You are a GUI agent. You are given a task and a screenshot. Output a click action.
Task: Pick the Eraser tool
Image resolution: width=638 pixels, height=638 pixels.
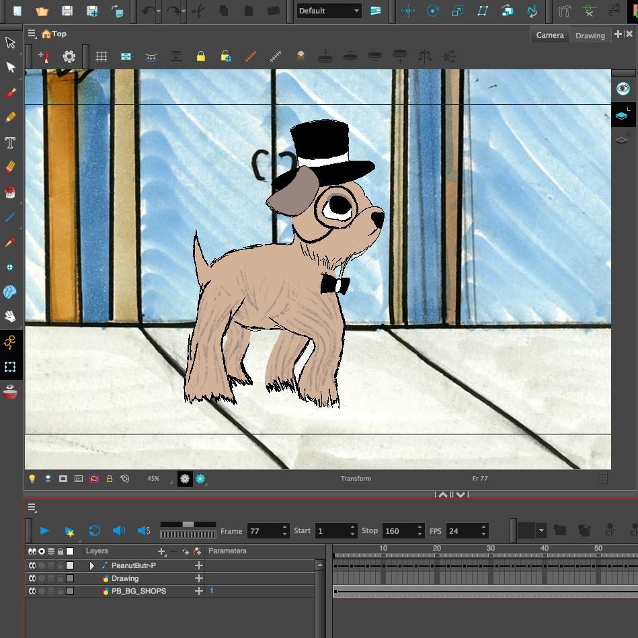pyautogui.click(x=10, y=167)
